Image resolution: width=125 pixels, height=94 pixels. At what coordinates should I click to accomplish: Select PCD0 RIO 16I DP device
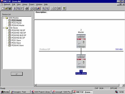click(x=18, y=30)
